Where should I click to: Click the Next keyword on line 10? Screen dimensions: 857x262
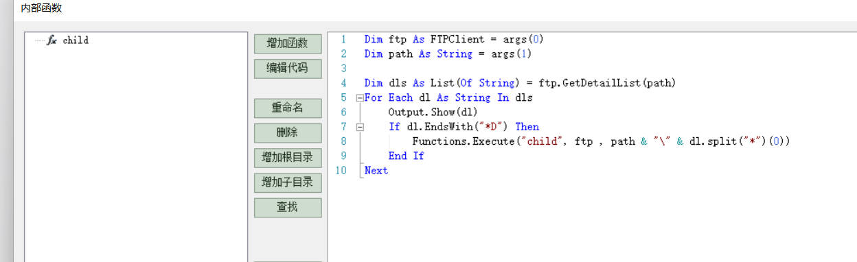376,170
